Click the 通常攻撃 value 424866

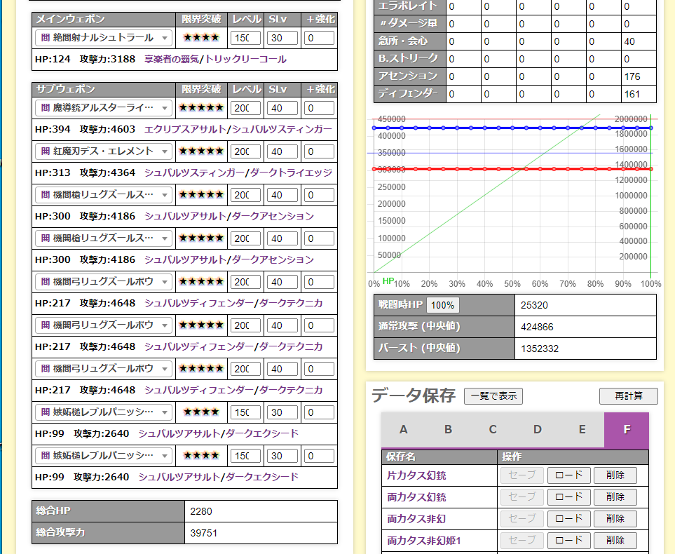pyautogui.click(x=537, y=327)
